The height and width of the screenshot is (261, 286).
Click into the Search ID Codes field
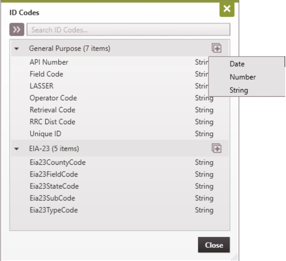click(128, 29)
